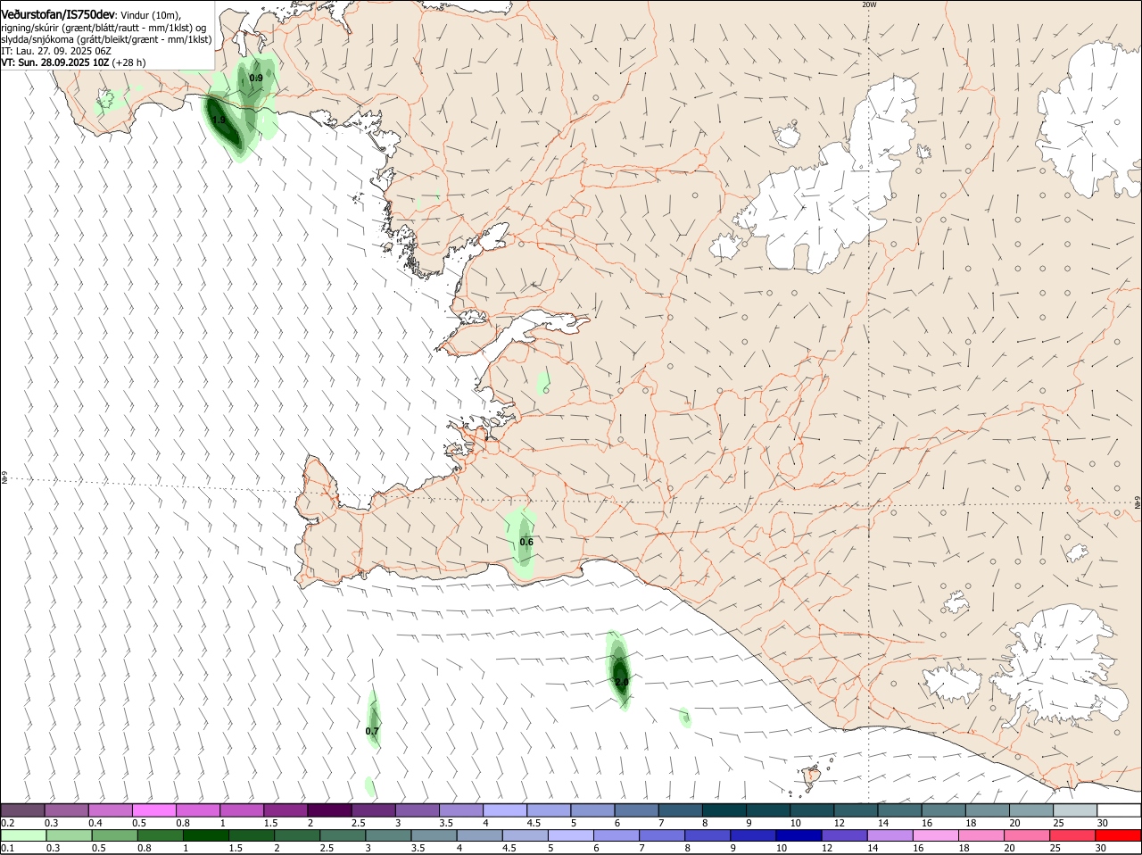The width and height of the screenshot is (1142, 855).
Task: Select the red rain legend swatch between 25 and 30
Action: [x=1073, y=835]
